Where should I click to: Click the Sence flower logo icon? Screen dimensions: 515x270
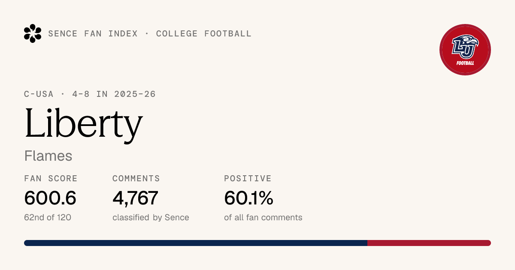33,33
